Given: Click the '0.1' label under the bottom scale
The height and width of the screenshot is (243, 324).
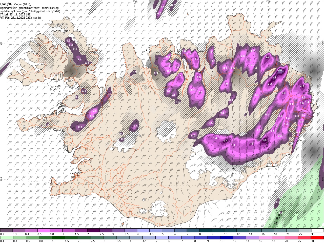Looking at the screenshot, I should tap(2, 241).
